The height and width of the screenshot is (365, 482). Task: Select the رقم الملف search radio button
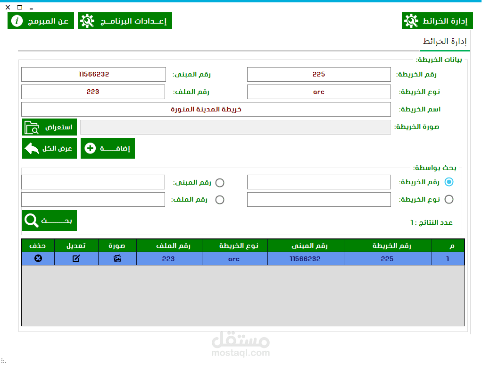coord(219,200)
